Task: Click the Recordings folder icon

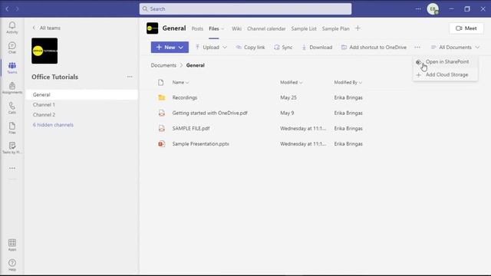Action: (162, 97)
